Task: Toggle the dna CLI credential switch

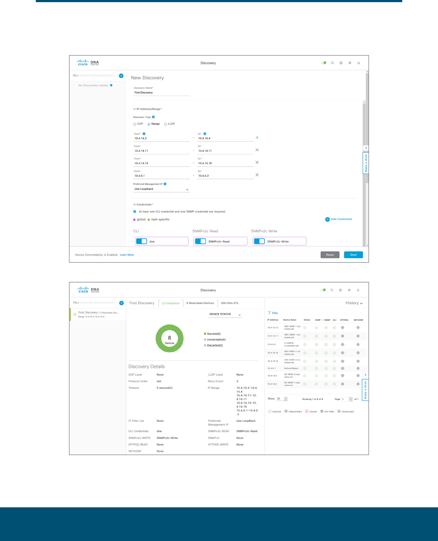Action: tap(142, 241)
